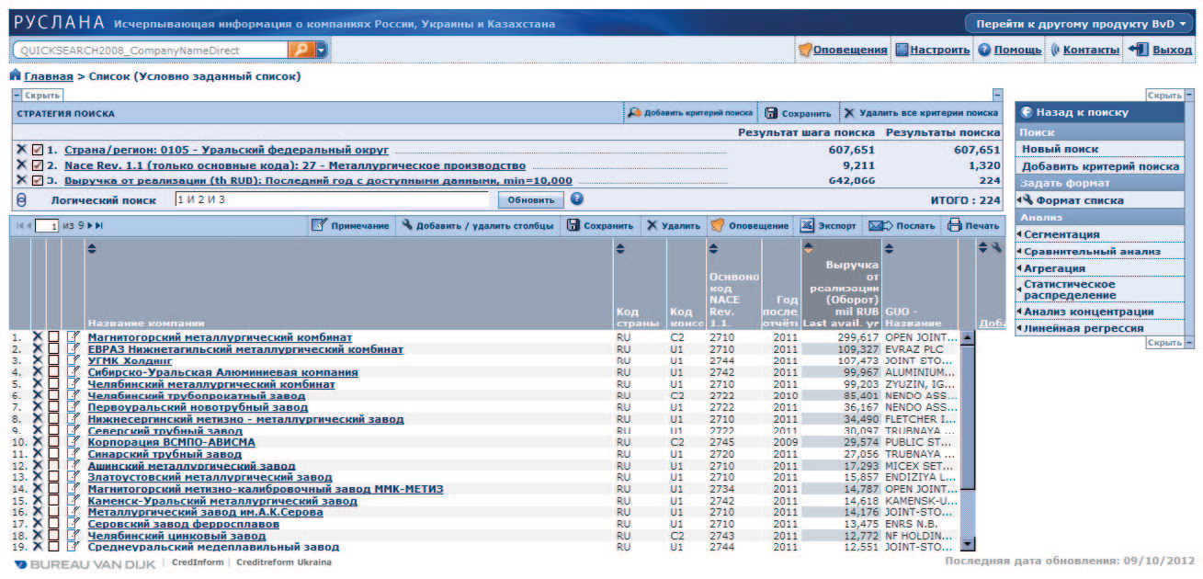Open the help icon next to Обновить
Screen dimensions: 1203x579
(x=577, y=199)
